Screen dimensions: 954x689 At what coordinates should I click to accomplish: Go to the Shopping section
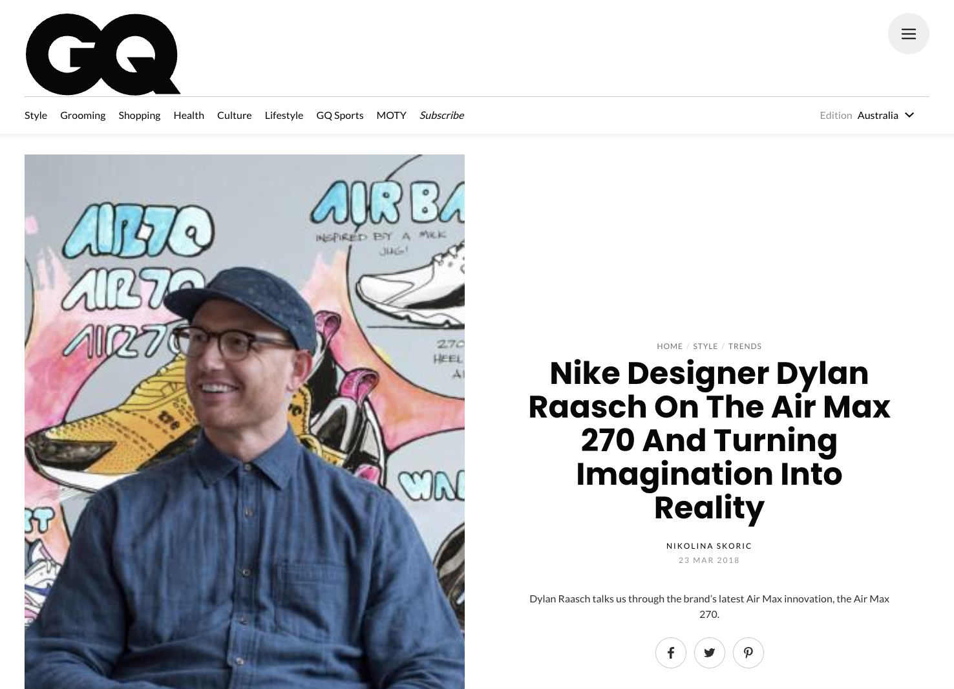pyautogui.click(x=139, y=115)
